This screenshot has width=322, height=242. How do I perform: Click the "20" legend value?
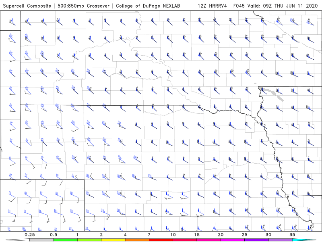pos(221,235)
